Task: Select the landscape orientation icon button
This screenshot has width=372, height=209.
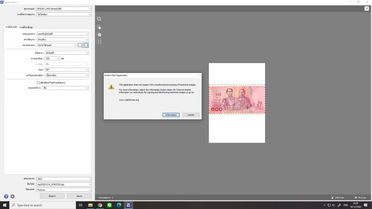Action: click(x=80, y=45)
